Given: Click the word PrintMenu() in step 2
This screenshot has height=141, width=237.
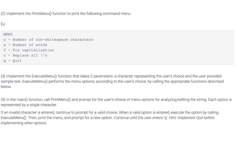Looking at the screenshot, I should (42, 14).
